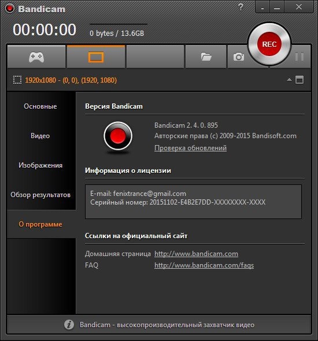Viewport: 318px width, 341px height.
Task: Open the Обзор результатов tab
Action: (40, 195)
